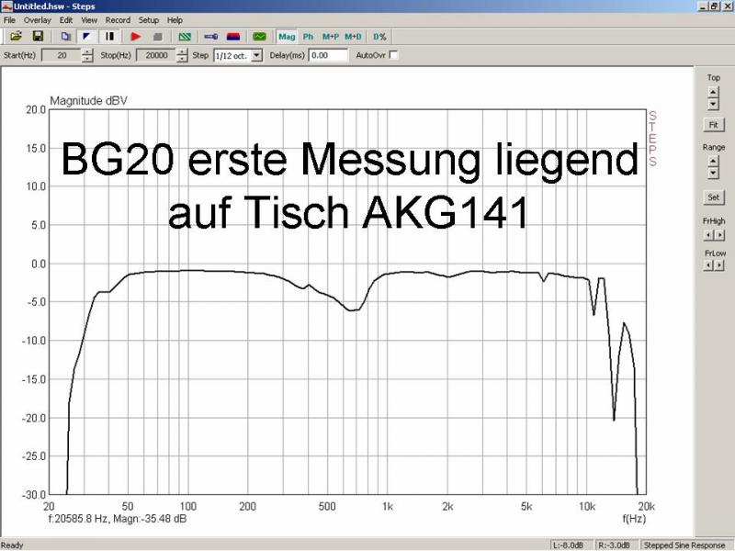Click the green signal waveform icon
735x551 pixels.
[259, 37]
